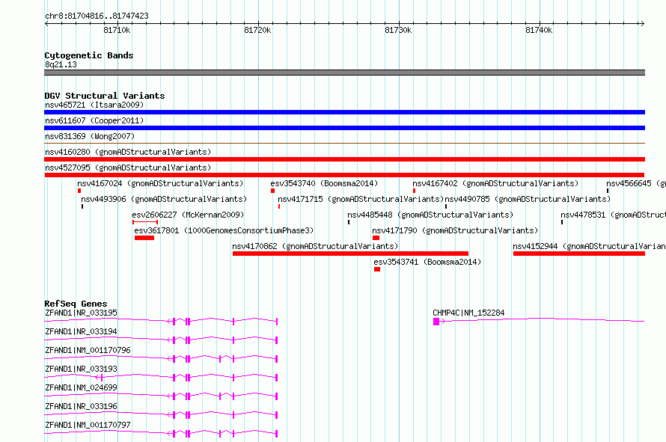Image resolution: width=666 pixels, height=442 pixels.
Task: Select the nsv4171790 red marker
Action: click(x=376, y=238)
